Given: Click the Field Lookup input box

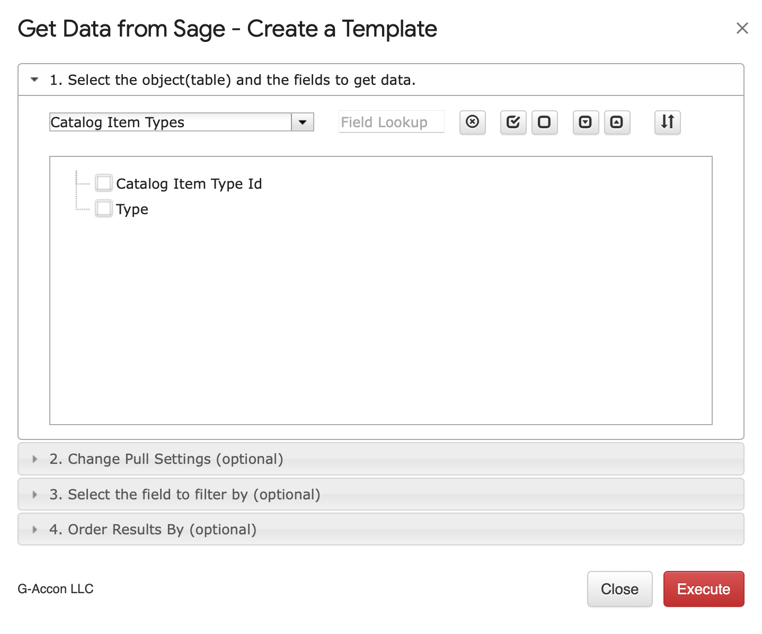Looking at the screenshot, I should pos(391,122).
